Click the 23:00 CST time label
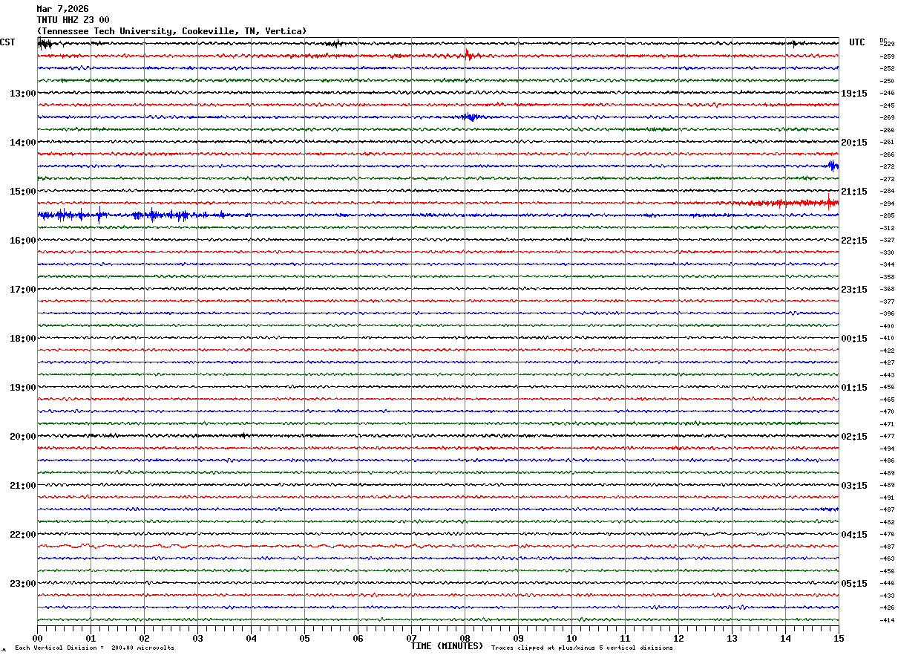The width and height of the screenshot is (898, 658). click(22, 584)
